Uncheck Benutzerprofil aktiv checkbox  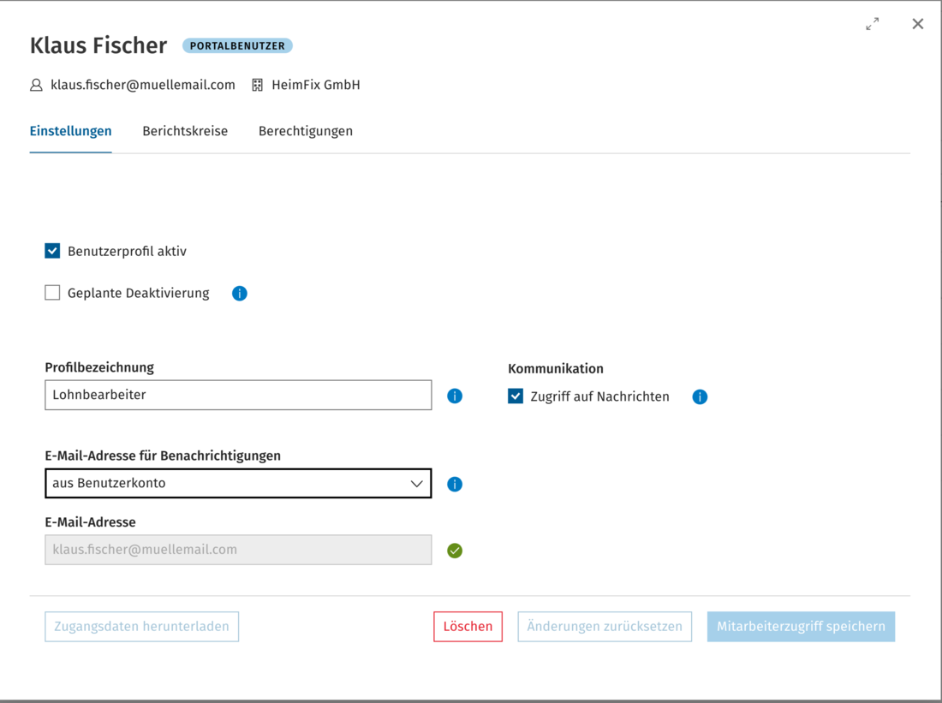tap(52, 251)
